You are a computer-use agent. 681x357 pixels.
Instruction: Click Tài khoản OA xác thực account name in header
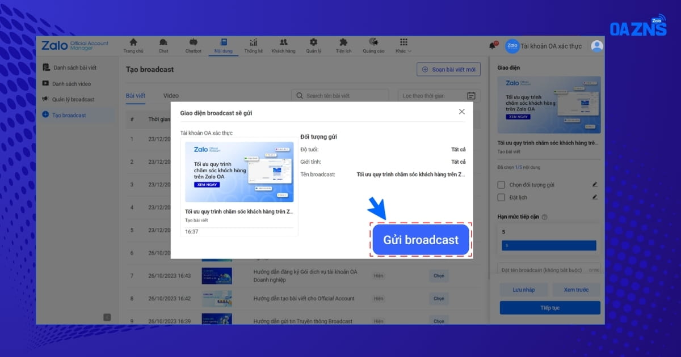pyautogui.click(x=551, y=46)
